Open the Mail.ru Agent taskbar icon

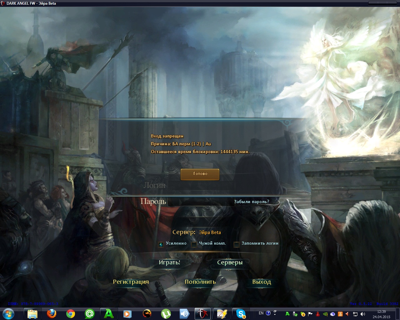(x=90, y=313)
